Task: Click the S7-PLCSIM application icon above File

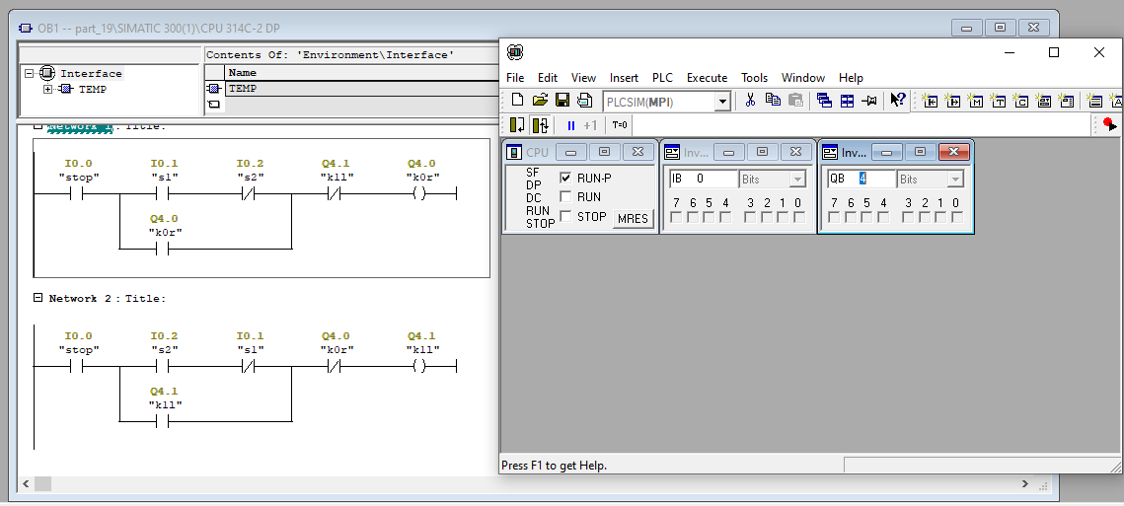Action: coord(515,52)
